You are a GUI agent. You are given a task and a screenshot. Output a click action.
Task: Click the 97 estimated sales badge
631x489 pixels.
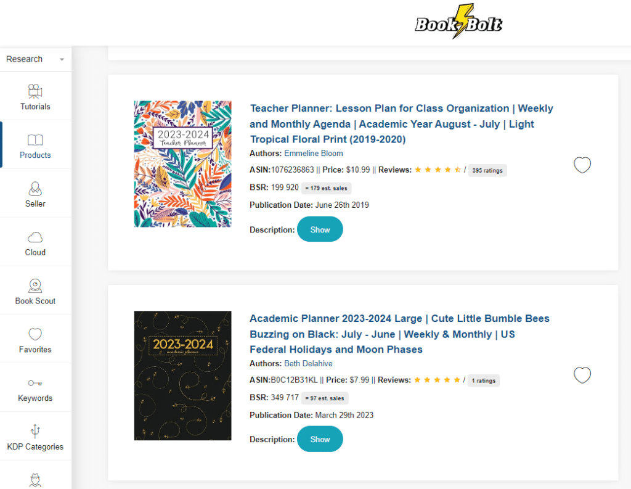coord(325,398)
